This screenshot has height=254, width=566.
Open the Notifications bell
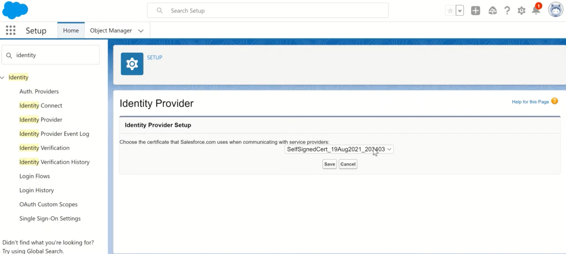(536, 10)
